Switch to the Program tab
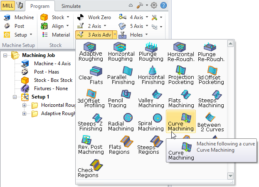This screenshot has width=259, height=187. [x=40, y=6]
